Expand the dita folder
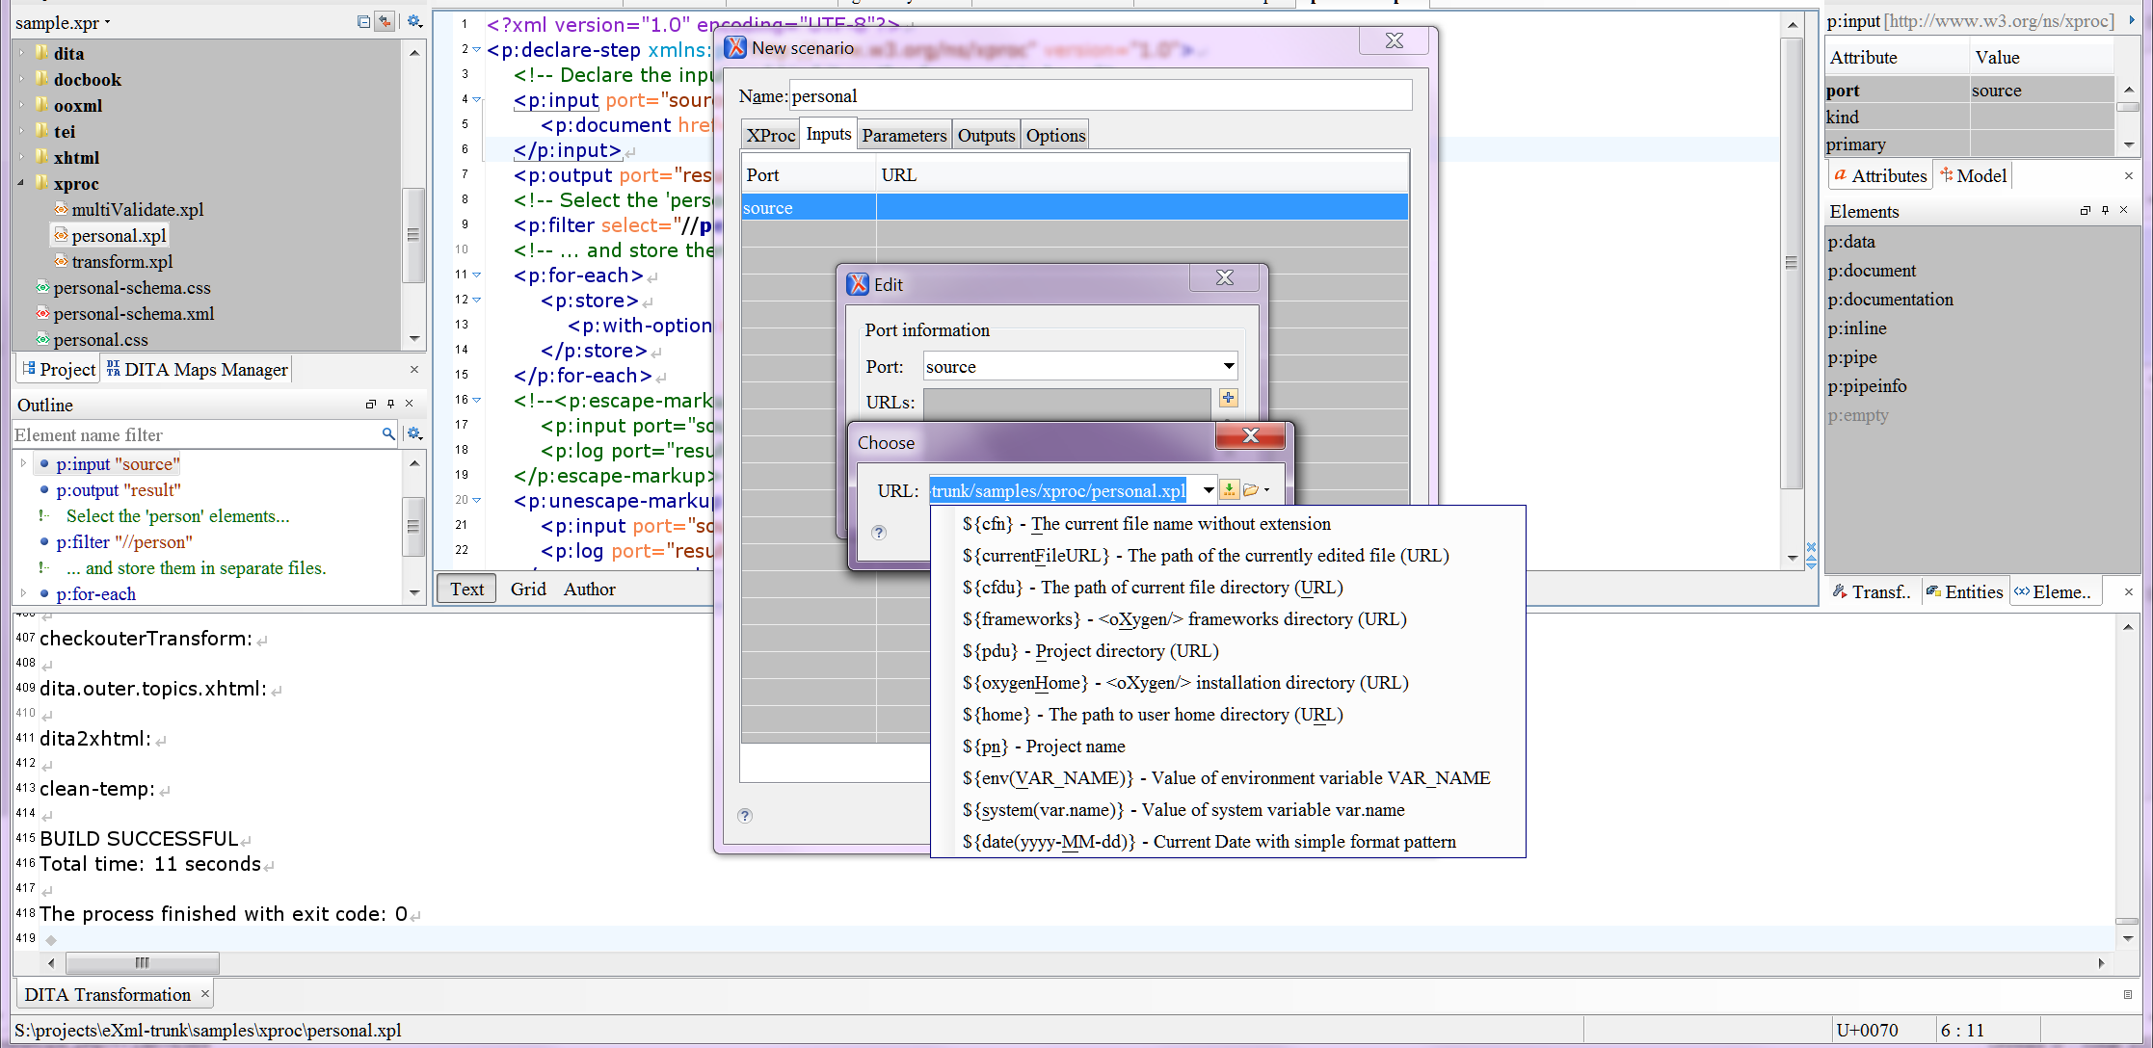The width and height of the screenshot is (2153, 1048). click(21, 53)
